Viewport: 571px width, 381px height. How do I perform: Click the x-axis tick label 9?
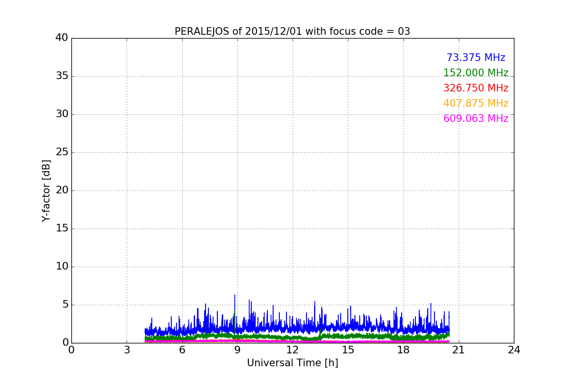pyautogui.click(x=237, y=350)
